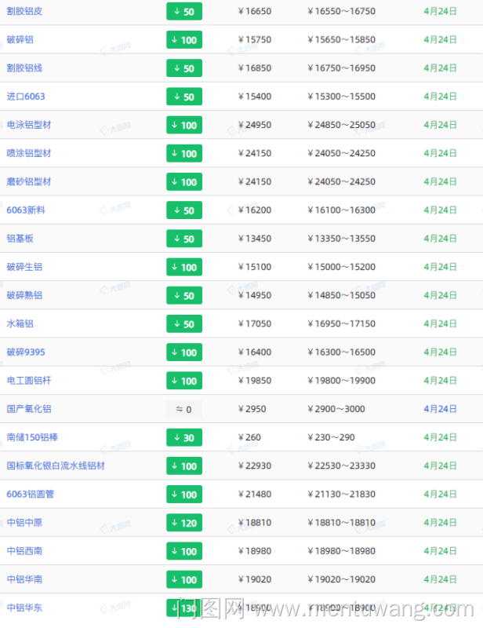Open the 中铝西南 price link

(24, 551)
